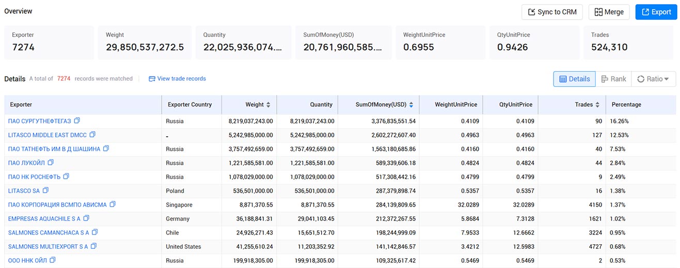Image resolution: width=680 pixels, height=268 pixels.
Task: Copy ПАО НК РОСНЕФТЬ name icon
Action: pos(66,177)
